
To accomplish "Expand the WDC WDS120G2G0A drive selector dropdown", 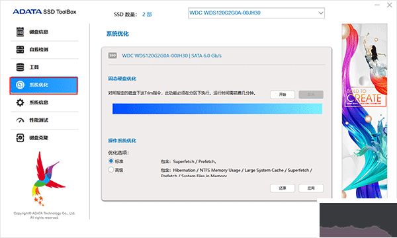I will click(x=256, y=13).
